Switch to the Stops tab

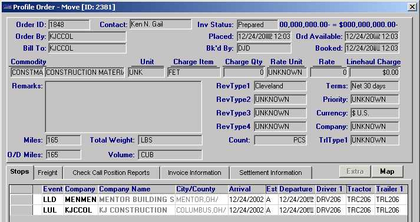point(19,172)
